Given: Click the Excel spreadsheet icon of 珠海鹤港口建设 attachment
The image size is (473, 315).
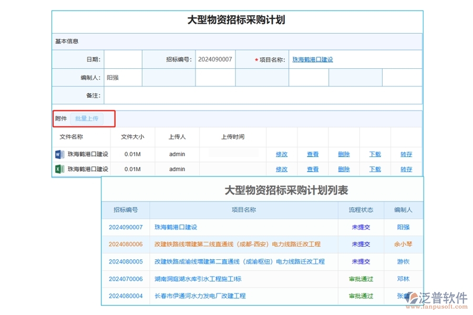Looking at the screenshot, I should click(x=59, y=169).
